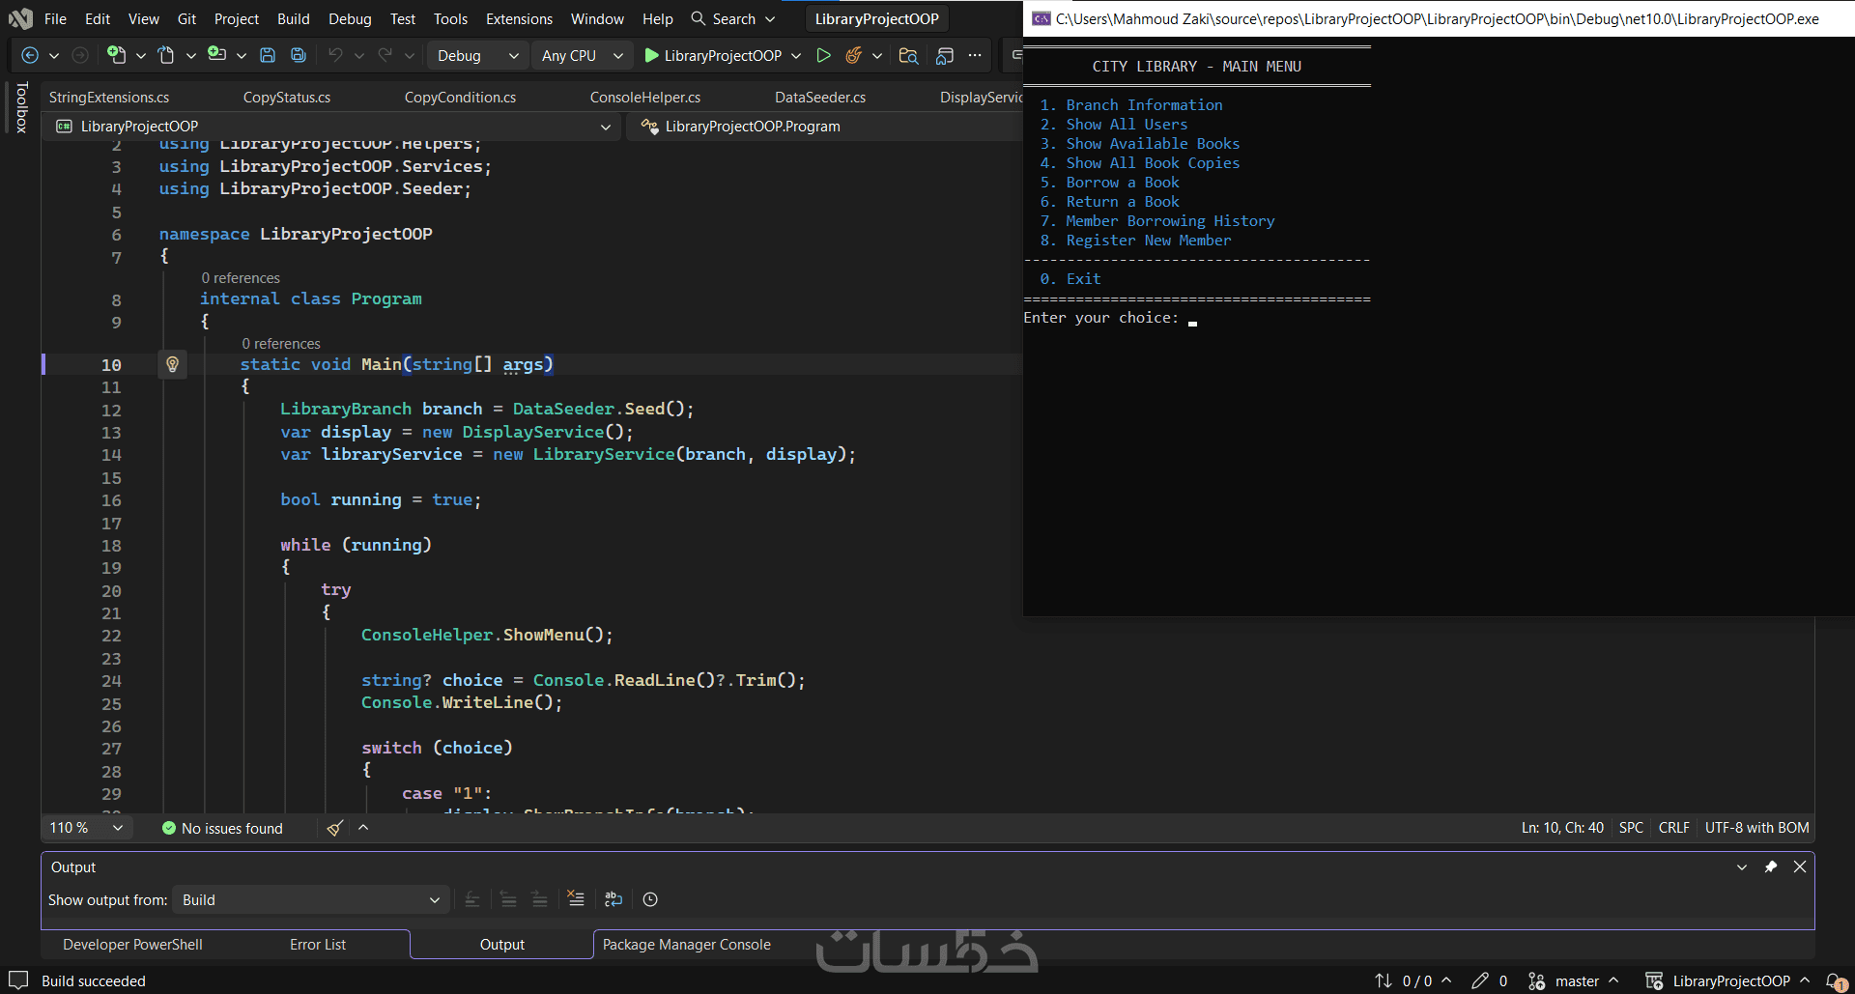Click the Undo arrow icon
The image size is (1855, 994).
335,56
